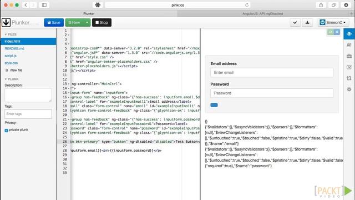Go forward in Safari browser
The width and height of the screenshot is (355, 200).
(x=33, y=5)
